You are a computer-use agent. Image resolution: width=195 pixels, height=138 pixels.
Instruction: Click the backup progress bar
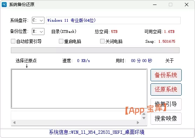coord(95,50)
